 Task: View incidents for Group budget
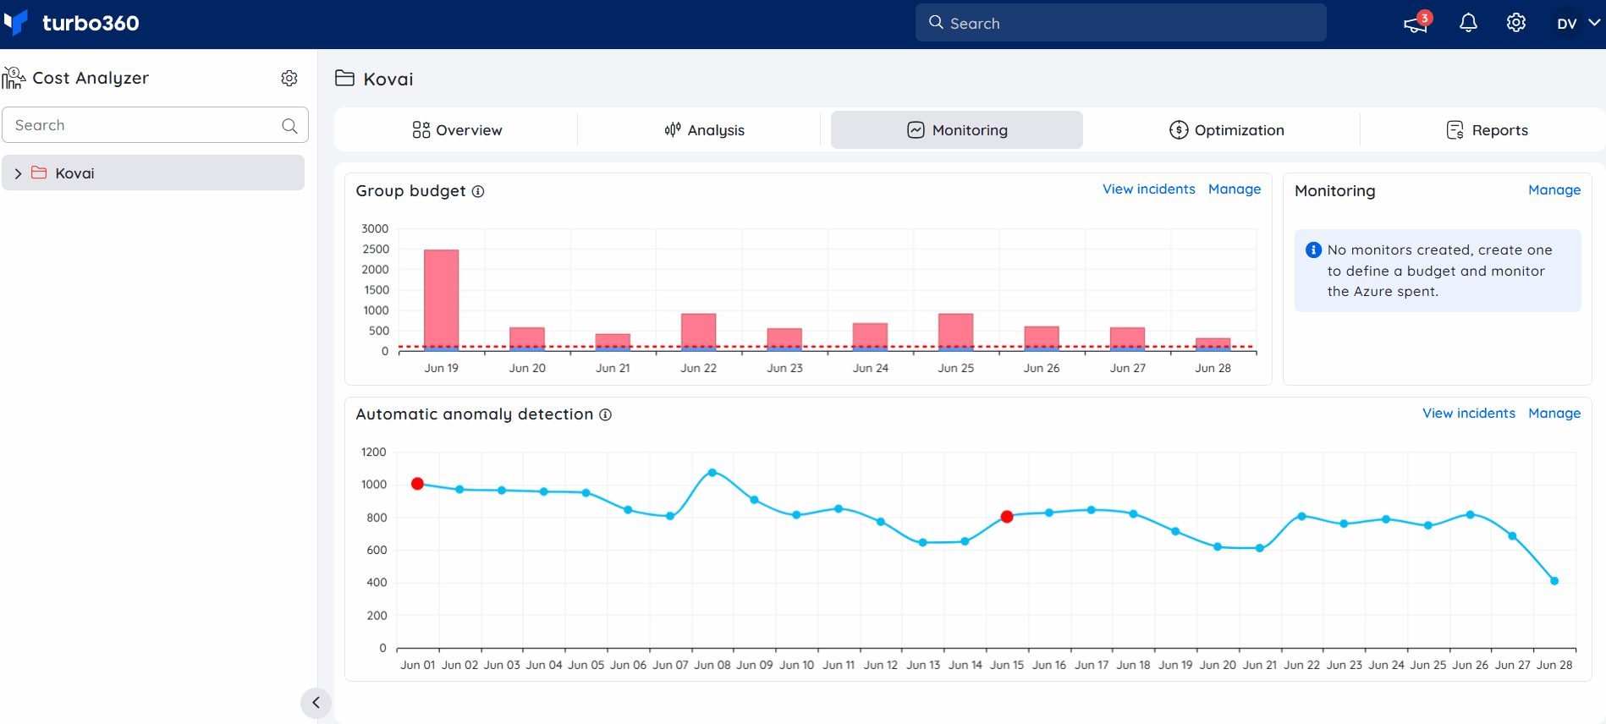click(x=1148, y=189)
